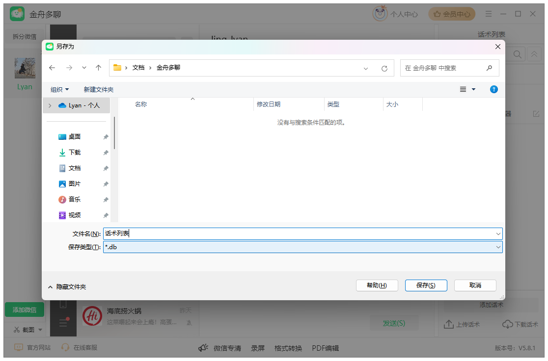Open the 海底捞火锅 chat entry
548x361 pixels.
(x=137, y=316)
